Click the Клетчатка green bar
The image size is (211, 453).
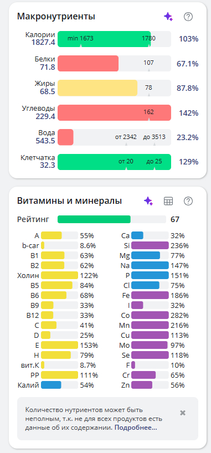(x=115, y=162)
